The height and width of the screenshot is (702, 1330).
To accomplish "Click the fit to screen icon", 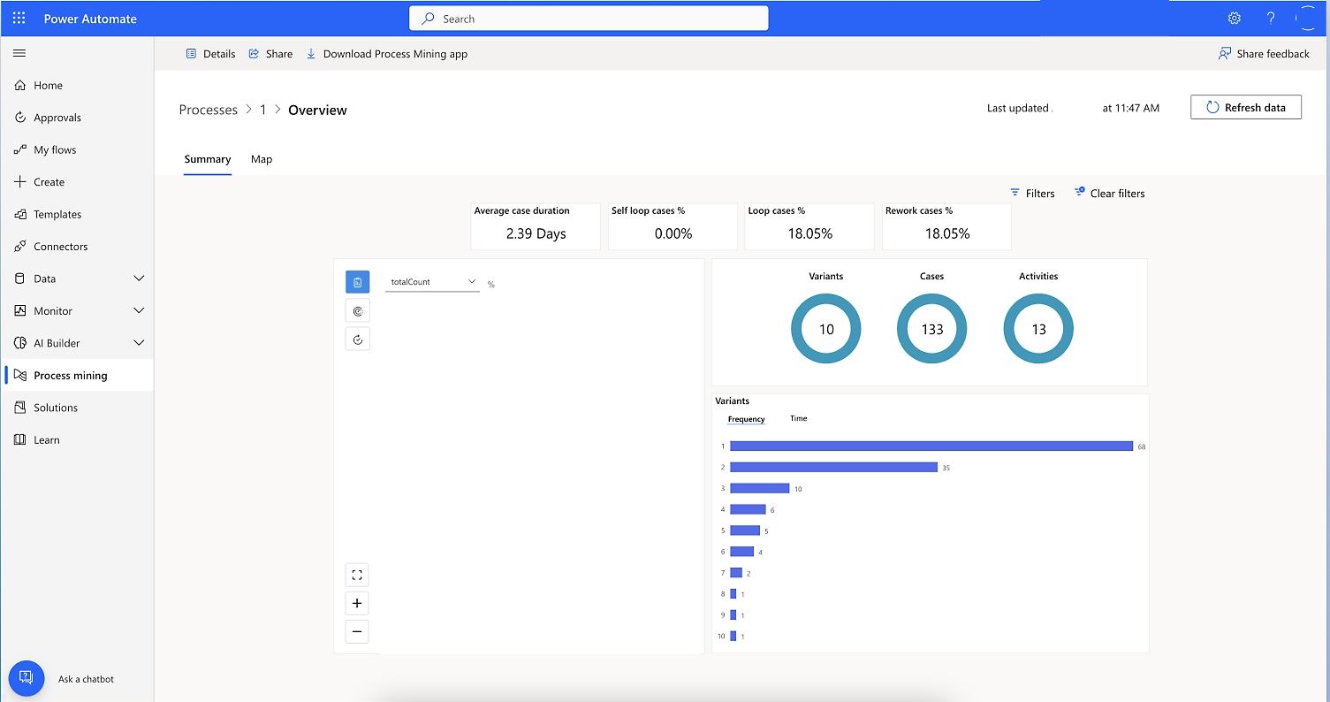I will point(357,575).
